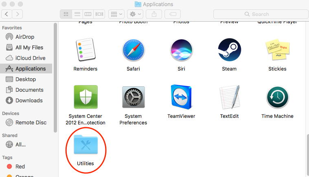Image resolution: width=309 pixels, height=177 pixels.
Task: Go forward with the right arrow button
Action: [18, 14]
